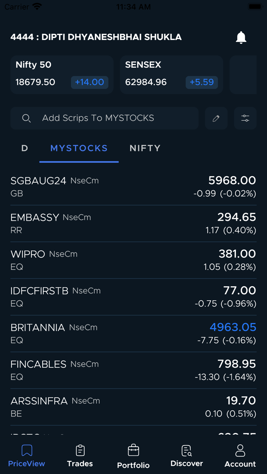
Task: Open the BRITANNIA stock row
Action: [x=133, y=333]
